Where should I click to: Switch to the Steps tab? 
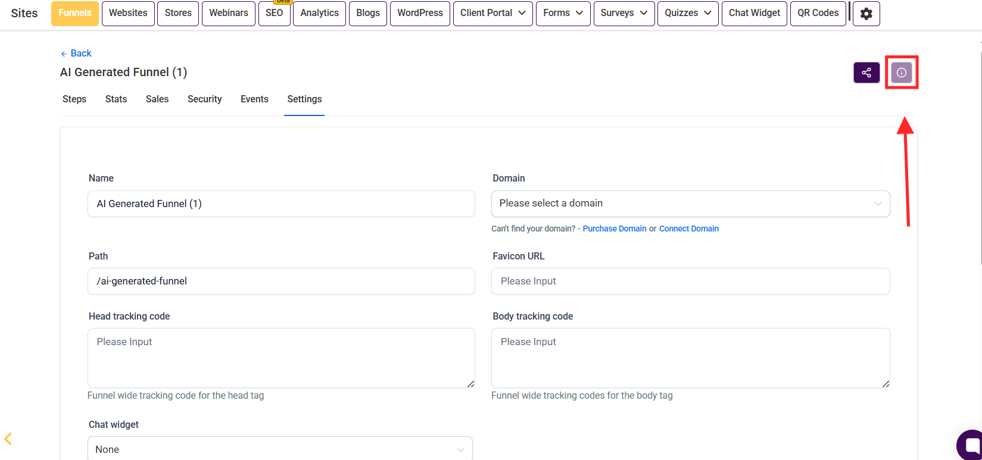click(x=74, y=99)
